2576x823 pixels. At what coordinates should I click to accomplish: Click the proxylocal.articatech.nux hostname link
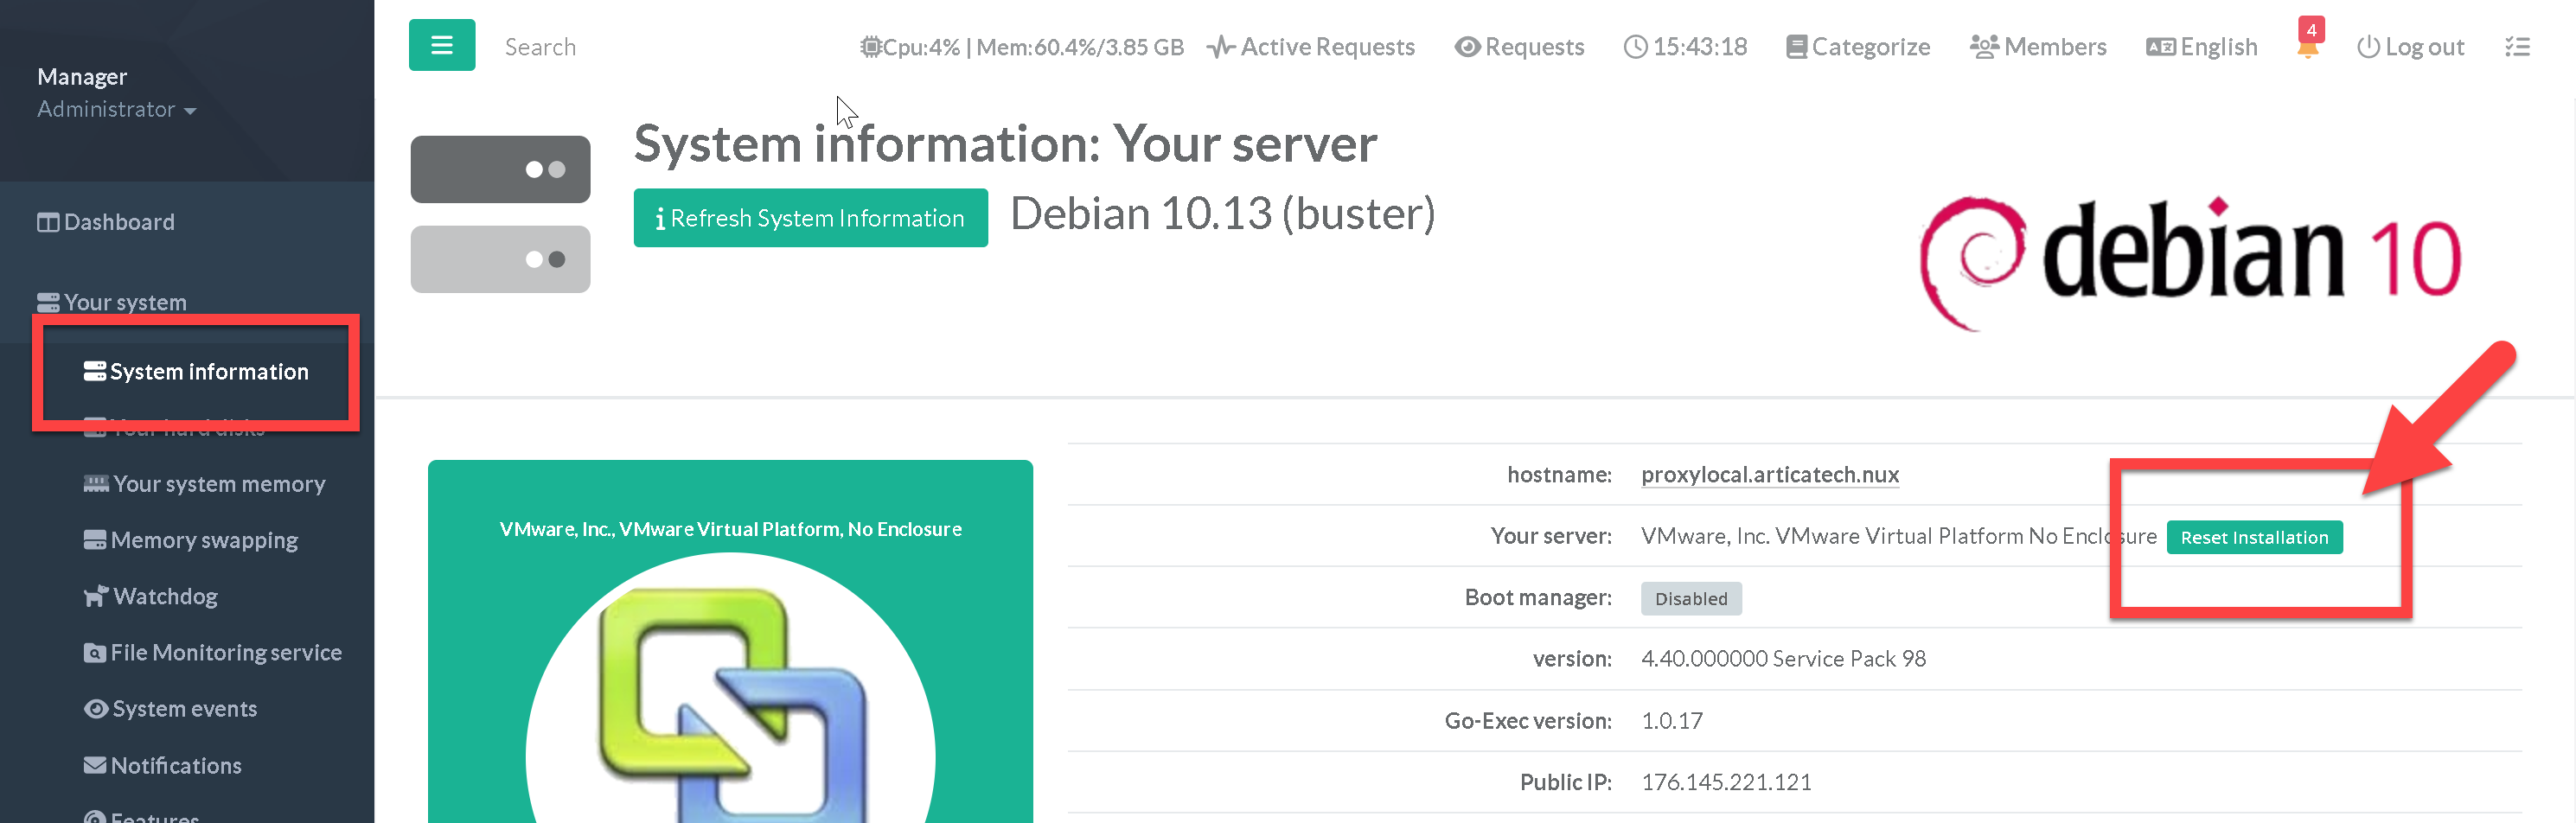(x=1769, y=475)
